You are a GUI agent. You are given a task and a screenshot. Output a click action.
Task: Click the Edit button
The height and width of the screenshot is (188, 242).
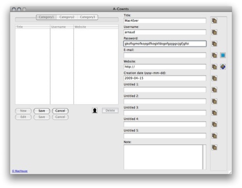[23, 117]
